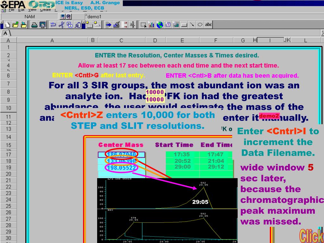Select column E header
Viewport: 324px width, 243px height.
click(182, 40)
